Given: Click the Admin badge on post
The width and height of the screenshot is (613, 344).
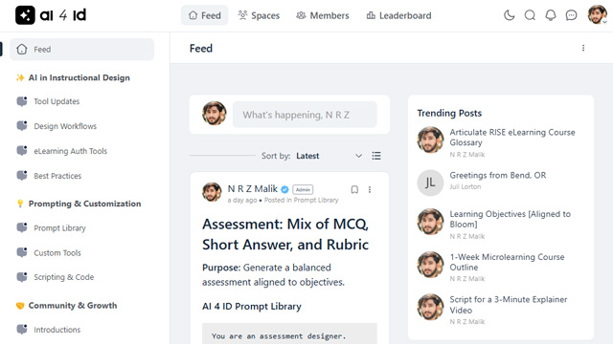Looking at the screenshot, I should tap(303, 189).
